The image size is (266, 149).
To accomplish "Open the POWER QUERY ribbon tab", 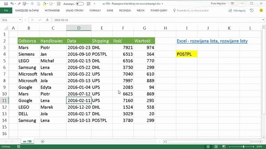I will pos(159,10).
